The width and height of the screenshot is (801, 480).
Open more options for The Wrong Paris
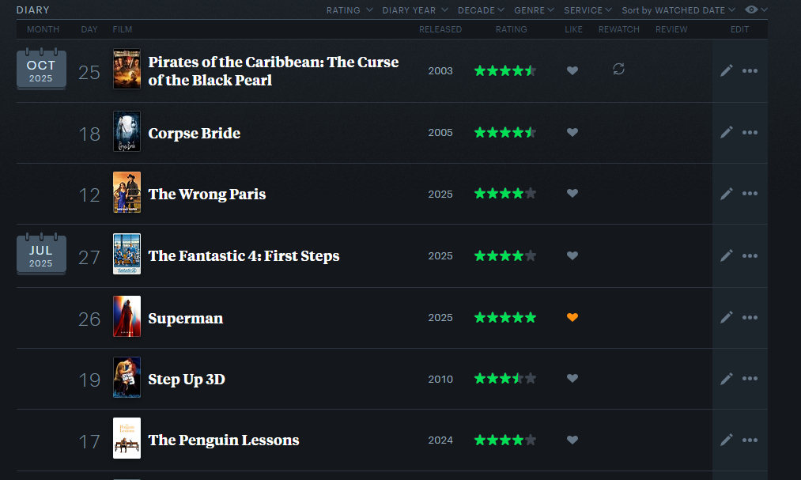click(750, 194)
